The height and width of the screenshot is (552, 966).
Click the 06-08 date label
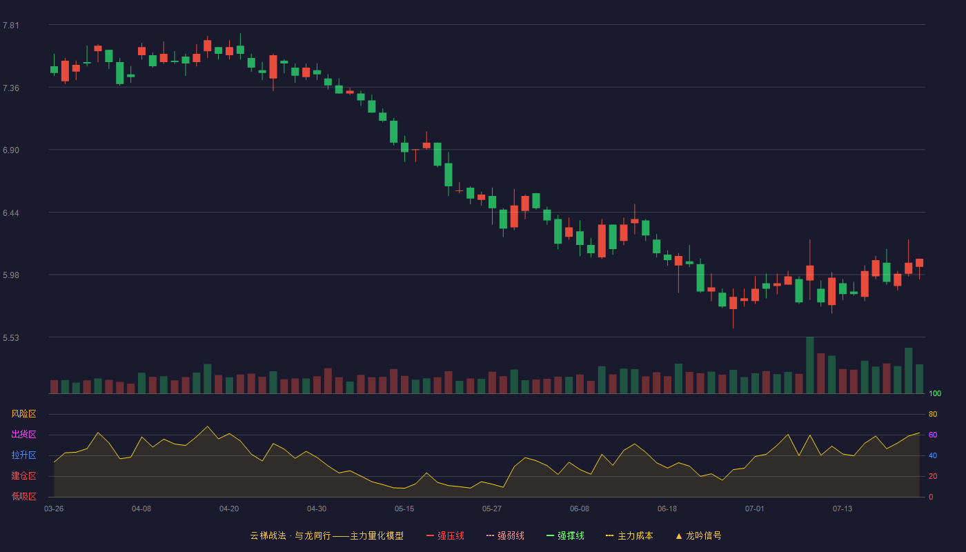(x=580, y=509)
